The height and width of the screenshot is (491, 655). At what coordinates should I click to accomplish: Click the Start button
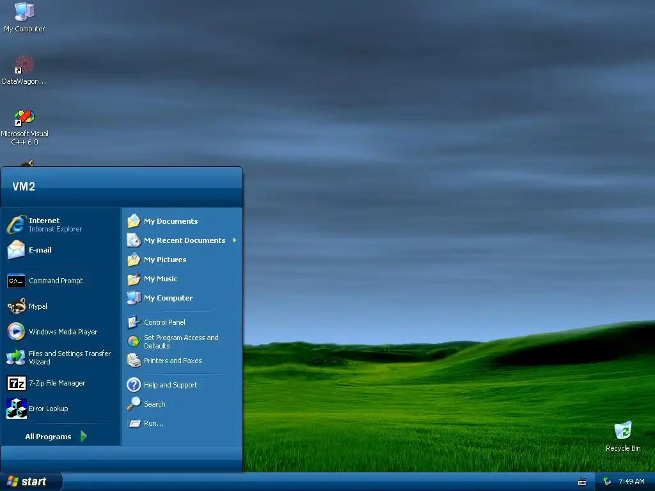(x=31, y=481)
